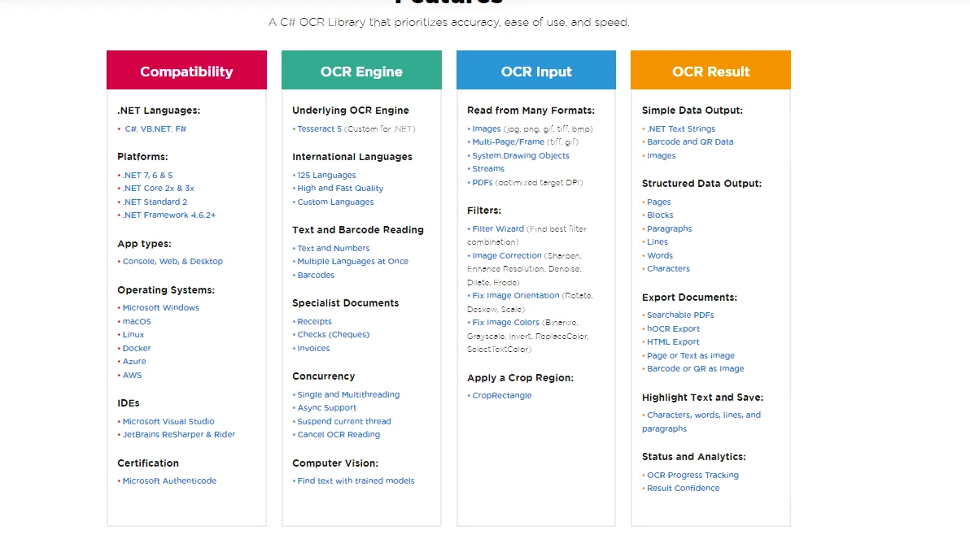Image resolution: width=970 pixels, height=539 pixels.
Task: Open the Microsoft Visual Studio link
Action: 168,421
